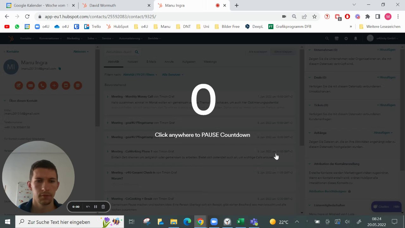
Task: Click the create note icon under Manu Ingra
Action: (19, 85)
